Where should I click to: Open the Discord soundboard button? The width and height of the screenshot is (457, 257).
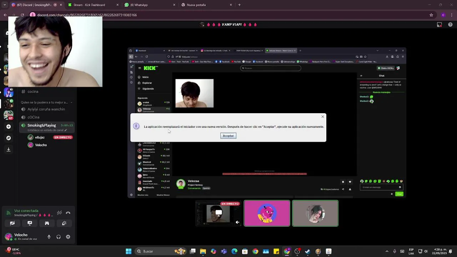[64, 223]
